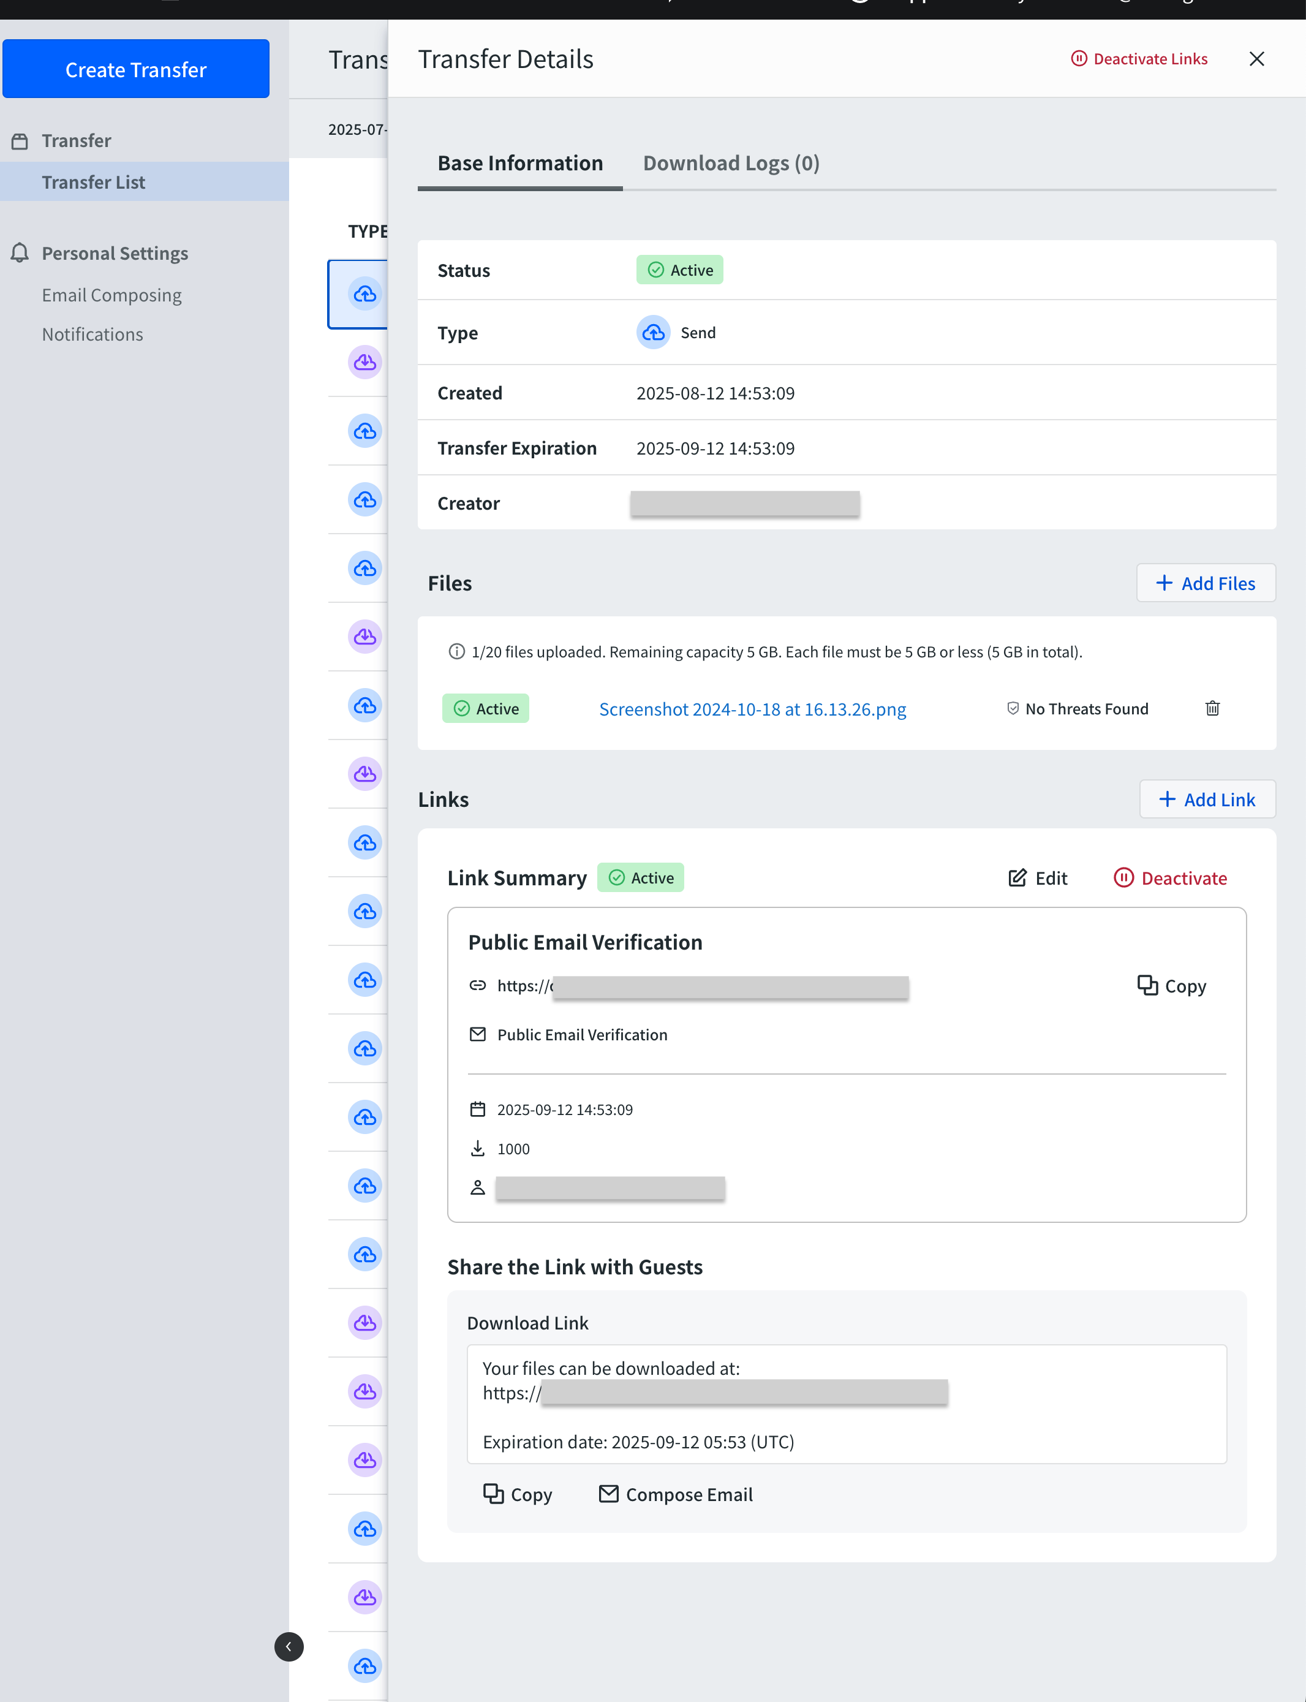Viewport: 1306px width, 1702px height.
Task: Click a purple Receive transfer icon in the list
Action: click(364, 362)
